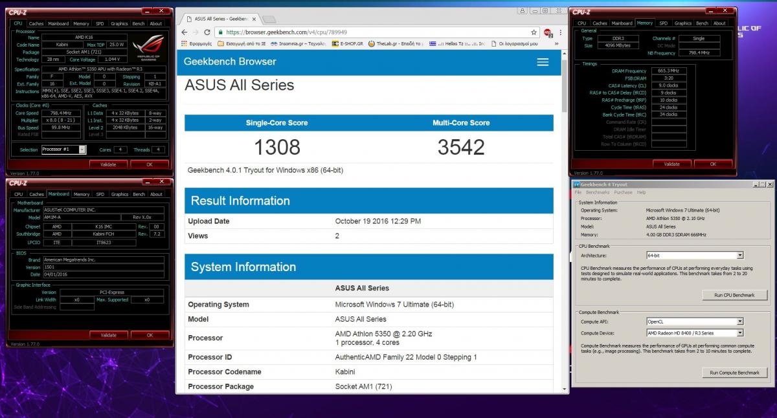Click the Geekbench 4 Tryout title bar icon

[x=577, y=184]
